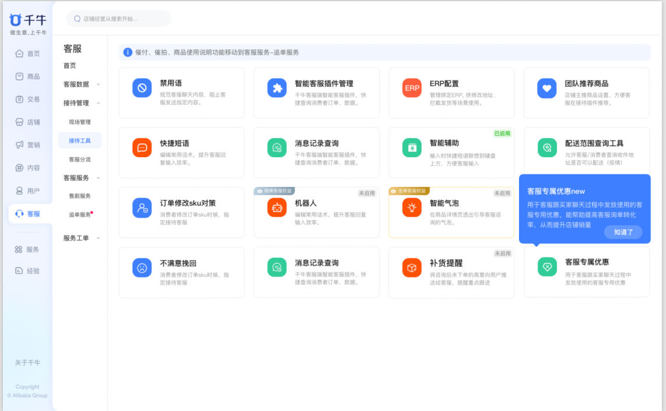Open the 店铺 shop icon
This screenshot has width=666, height=411.
tap(19, 122)
